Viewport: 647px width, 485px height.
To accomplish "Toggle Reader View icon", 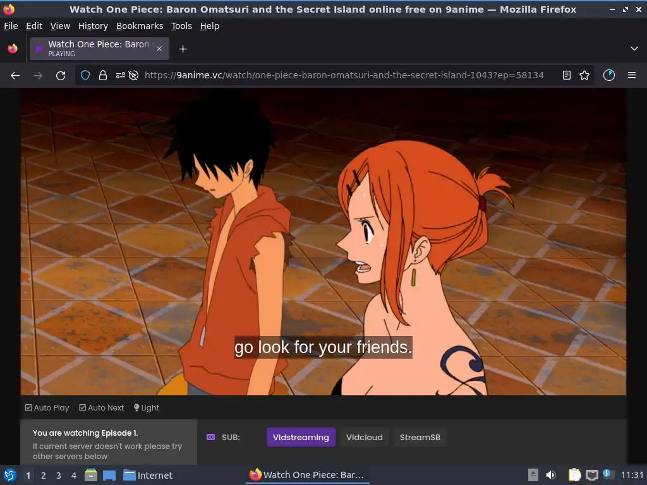I will tap(567, 76).
